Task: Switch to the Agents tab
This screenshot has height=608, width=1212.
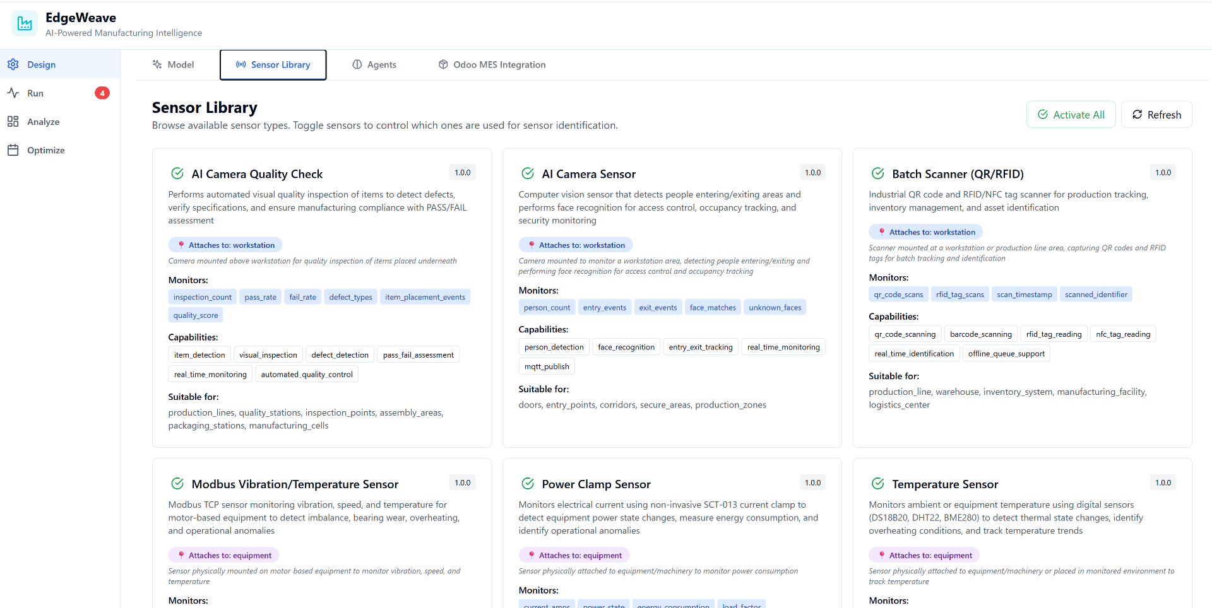Action: point(374,64)
